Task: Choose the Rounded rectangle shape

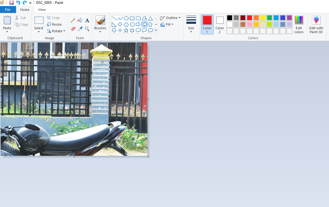Action: 138,18
